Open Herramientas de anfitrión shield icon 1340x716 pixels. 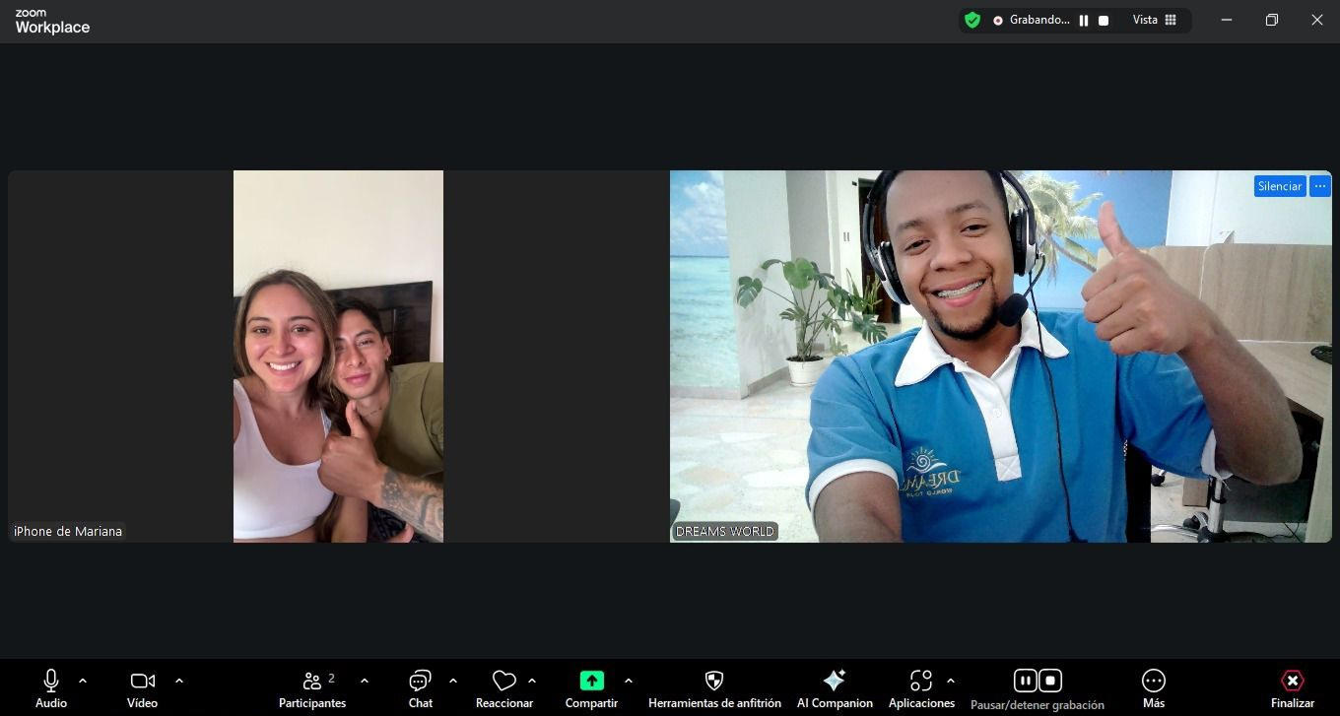(x=714, y=681)
